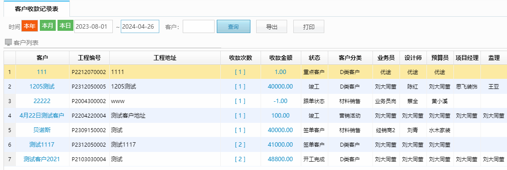Sort by the 收款金额 column header

coord(281,58)
